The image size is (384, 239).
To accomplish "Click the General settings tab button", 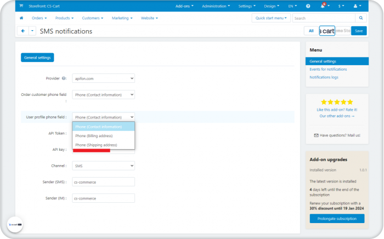I will coord(37,58).
